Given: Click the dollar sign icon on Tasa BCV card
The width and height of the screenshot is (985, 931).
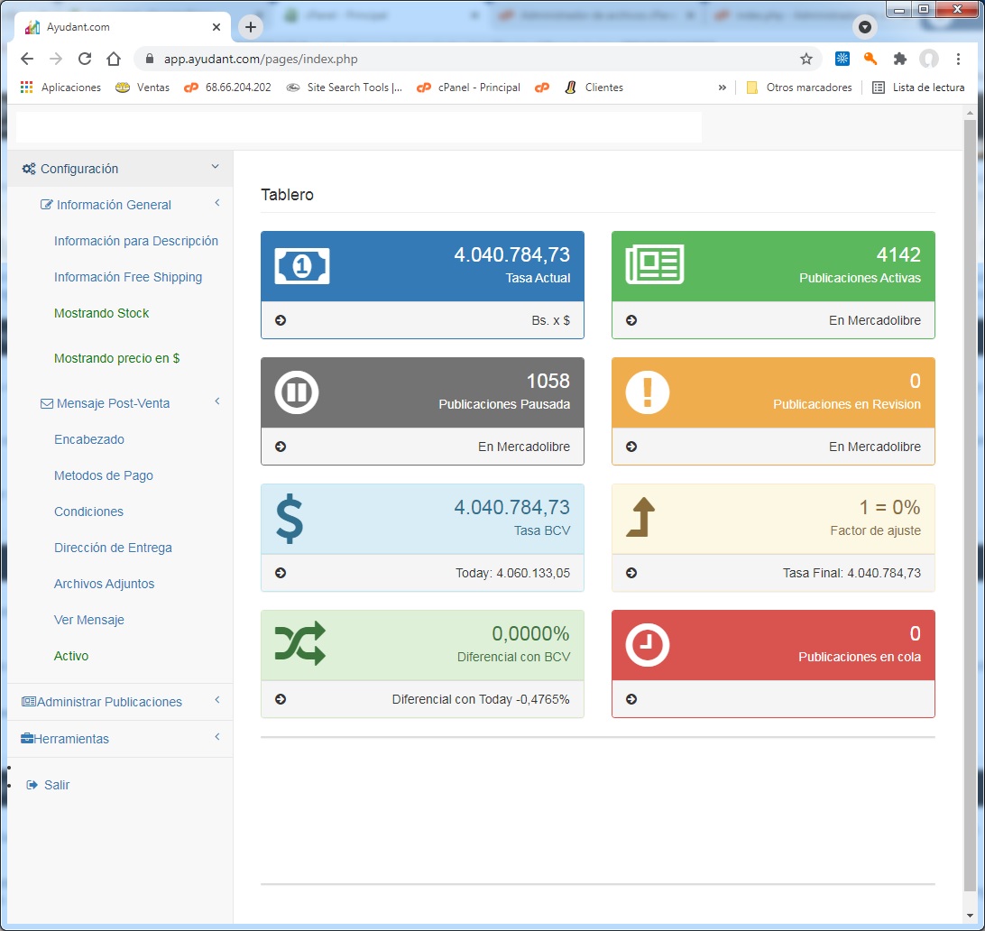Looking at the screenshot, I should click(x=289, y=519).
